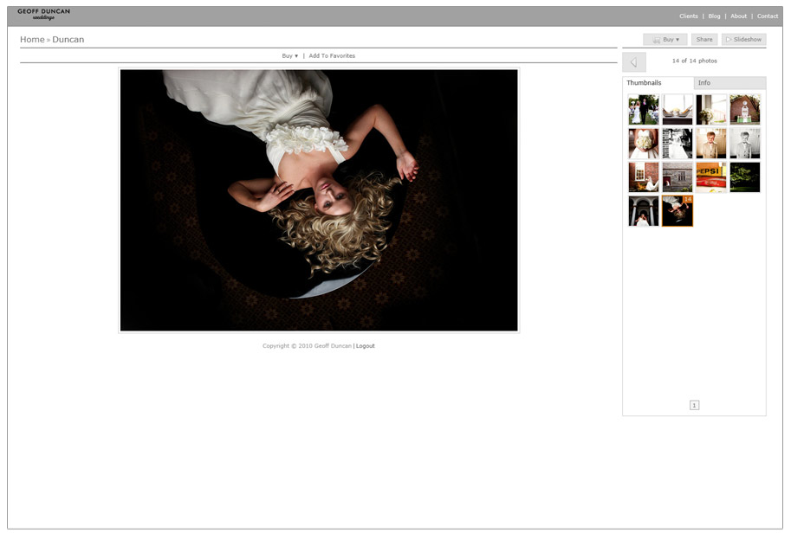This screenshot has height=533, width=791.
Task: Click the Home breadcrumb link
Action: [32, 39]
